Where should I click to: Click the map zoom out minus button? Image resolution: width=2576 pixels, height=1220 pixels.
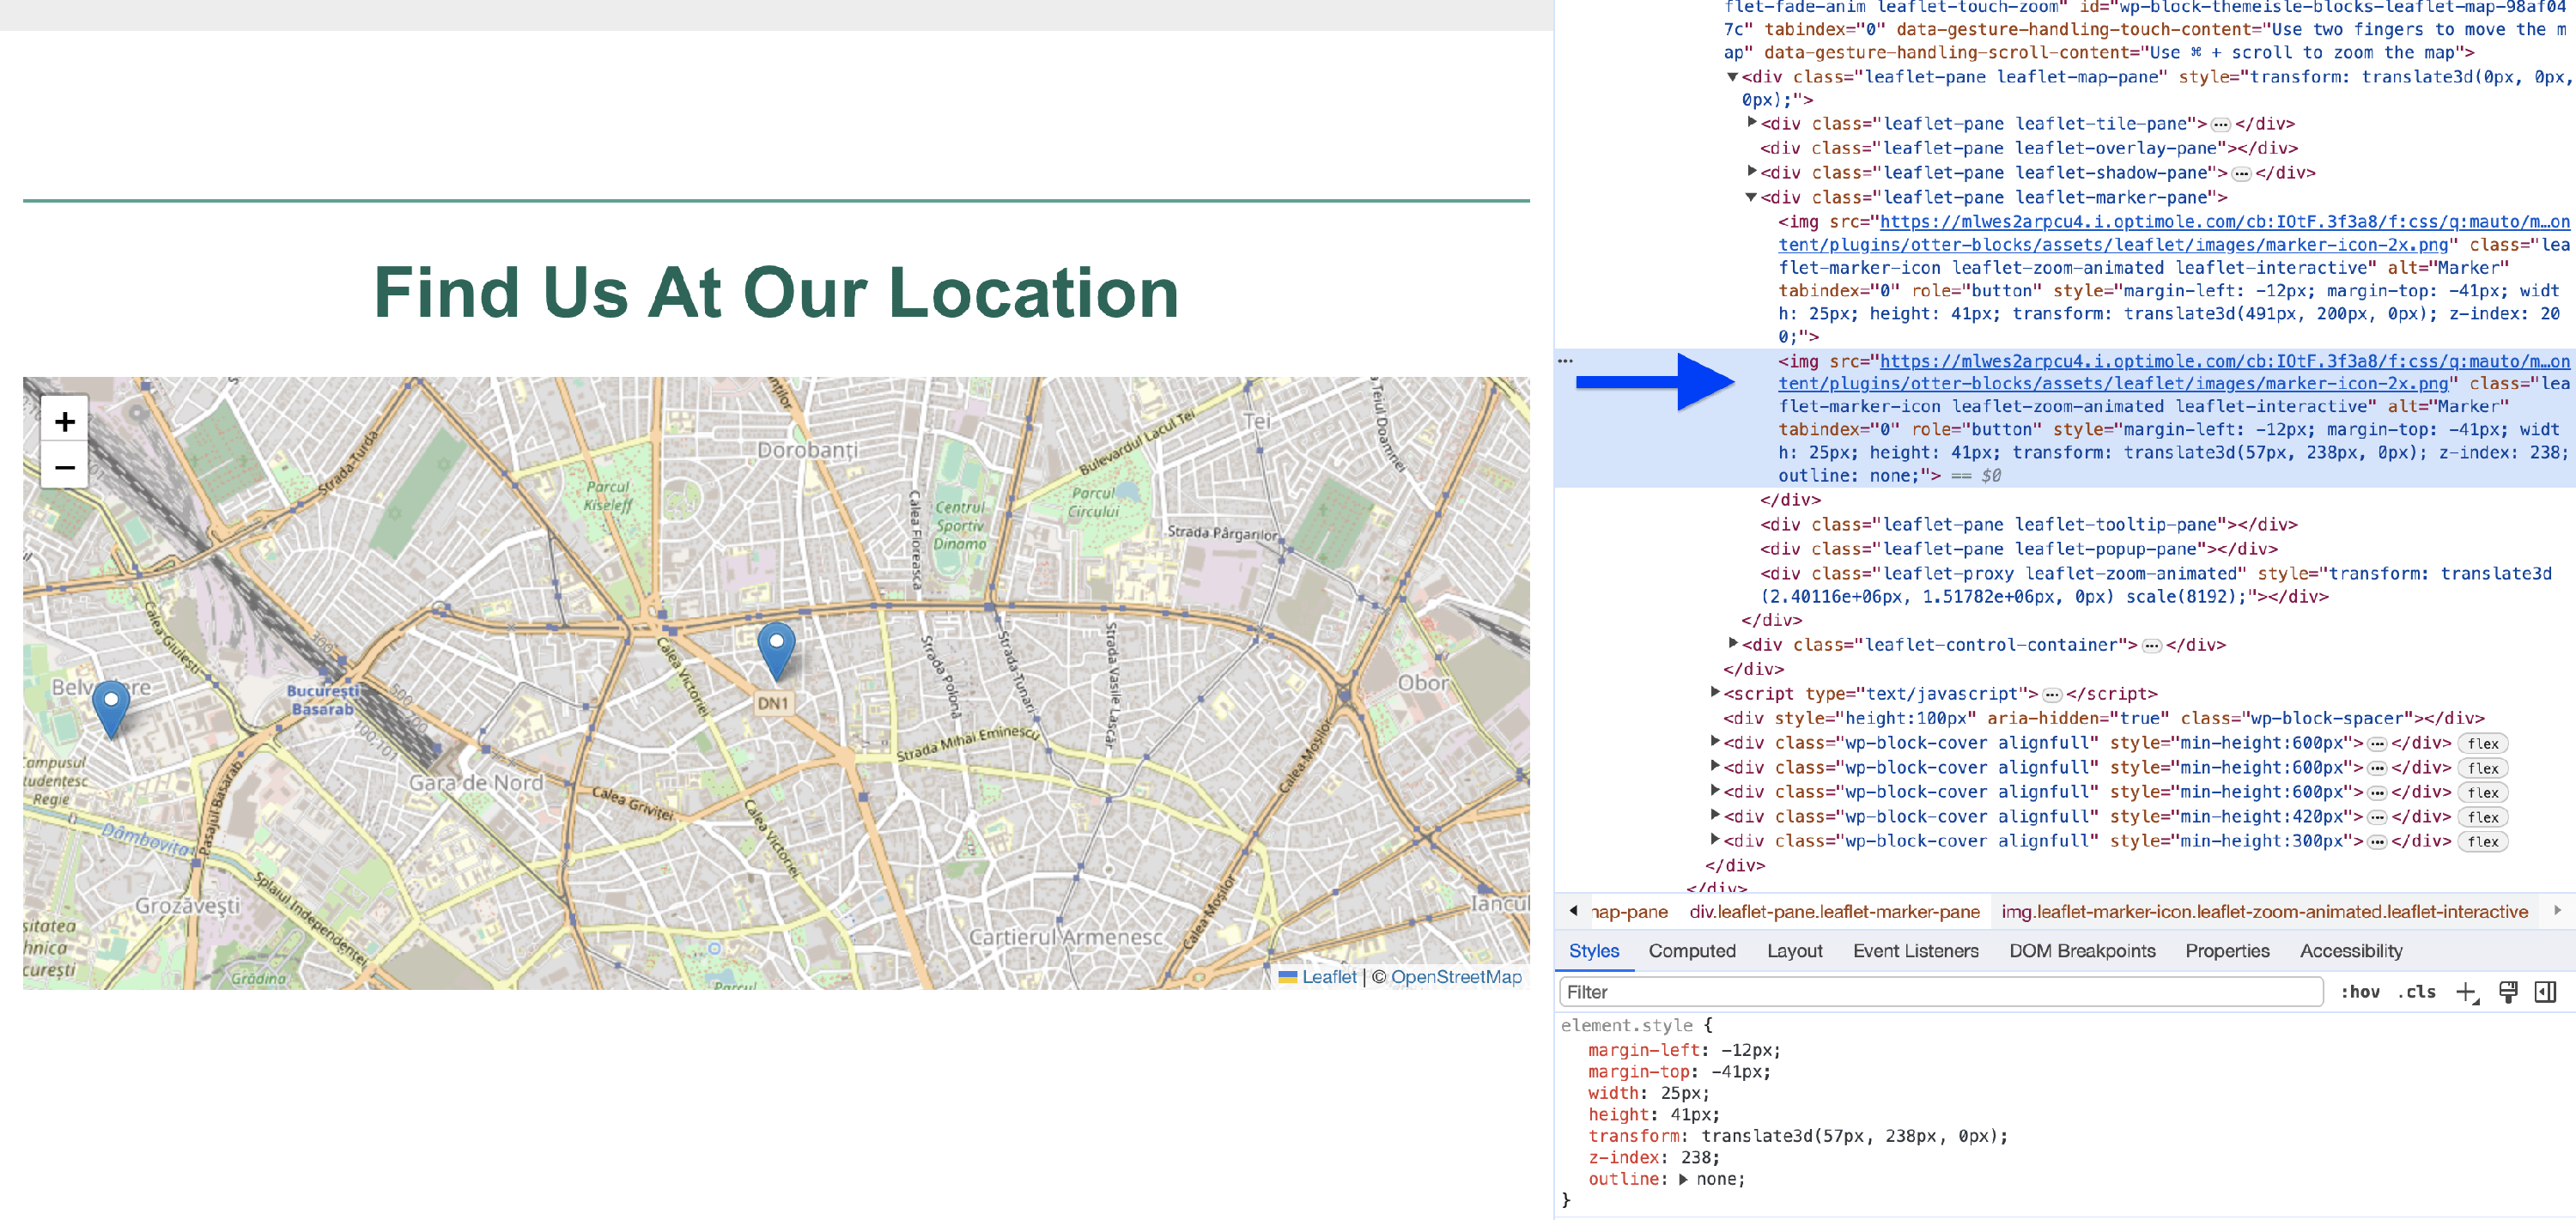pyautogui.click(x=65, y=467)
